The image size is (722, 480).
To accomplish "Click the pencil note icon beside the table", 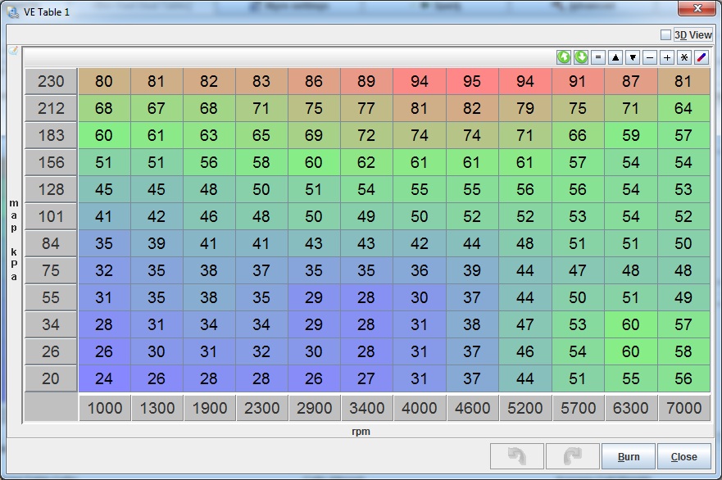I will coord(13,50).
